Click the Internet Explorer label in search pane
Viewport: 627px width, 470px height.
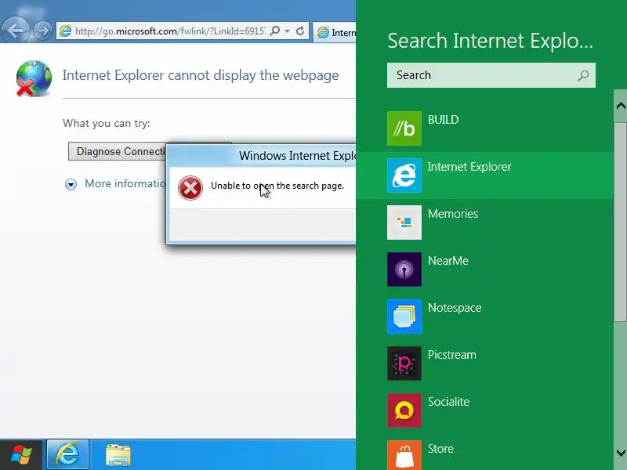pos(469,167)
